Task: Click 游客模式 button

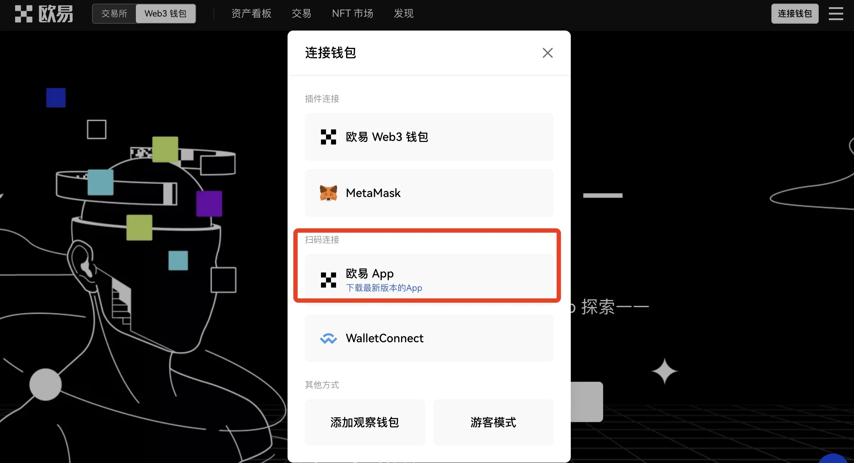Action: coord(493,422)
